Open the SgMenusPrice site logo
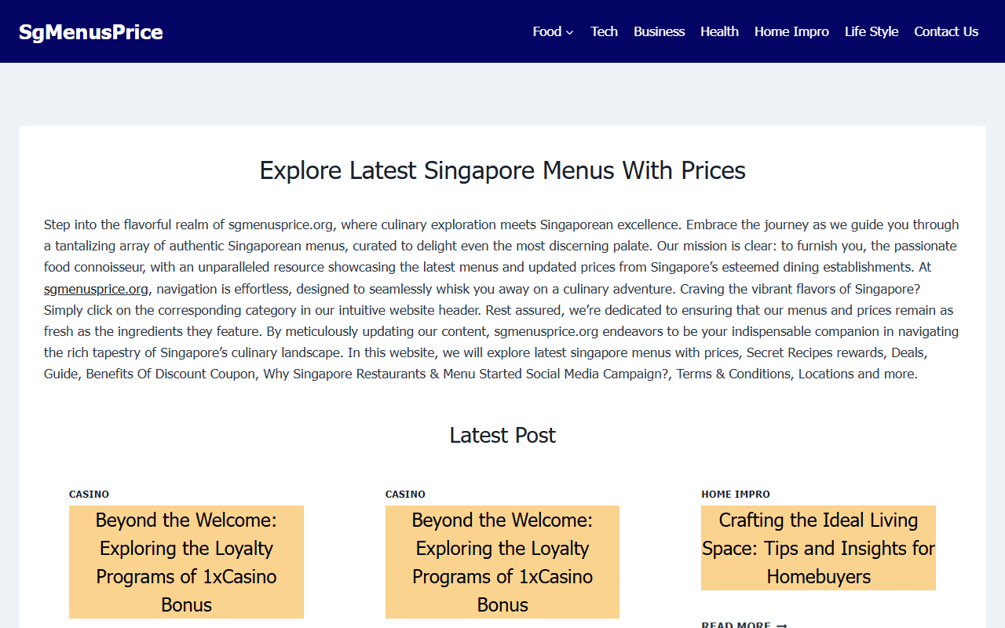The image size is (1005, 628). coord(91,32)
